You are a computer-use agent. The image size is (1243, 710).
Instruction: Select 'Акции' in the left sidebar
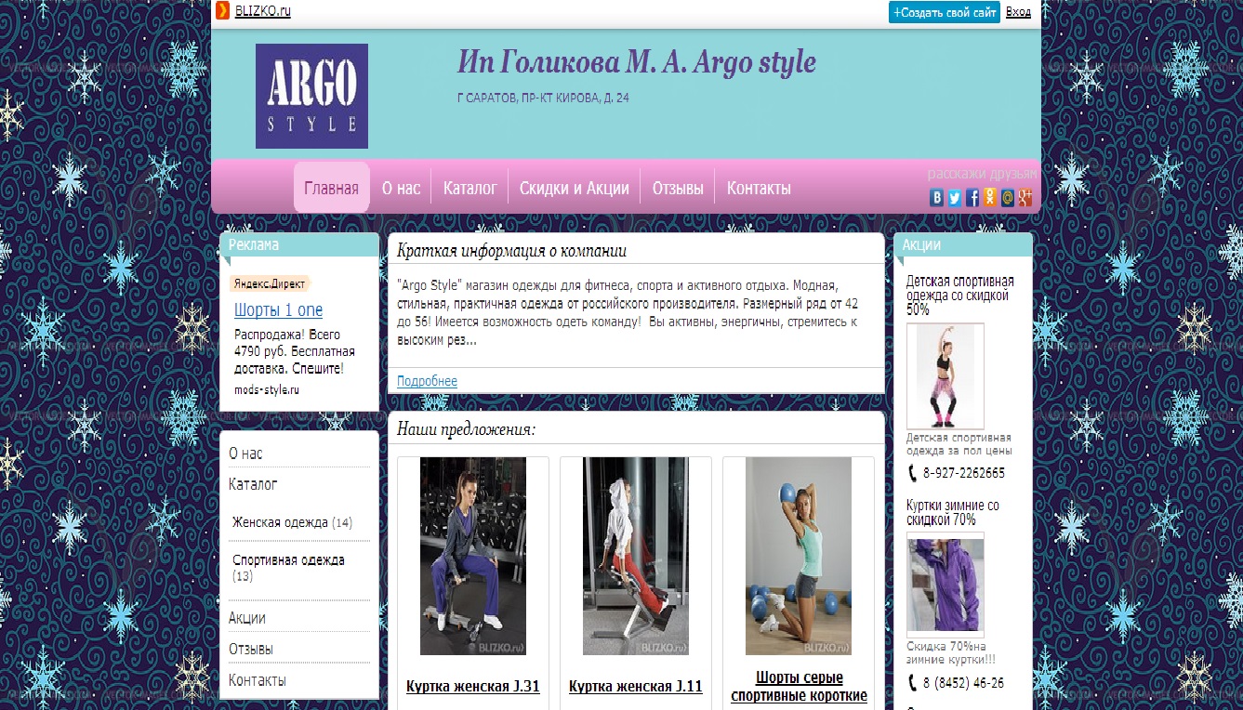(247, 618)
